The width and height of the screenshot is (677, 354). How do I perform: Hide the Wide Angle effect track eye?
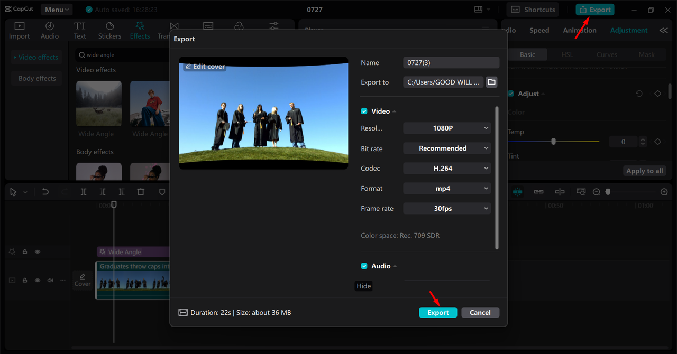[x=38, y=252]
